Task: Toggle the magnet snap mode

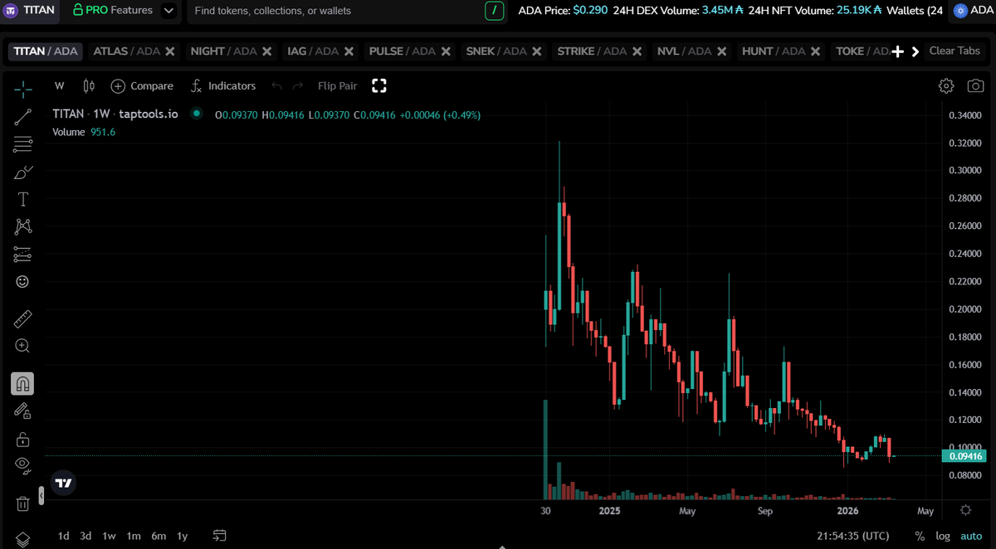Action: pos(23,384)
